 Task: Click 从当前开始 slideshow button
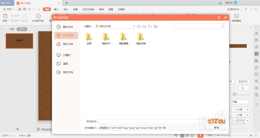[38, 18]
